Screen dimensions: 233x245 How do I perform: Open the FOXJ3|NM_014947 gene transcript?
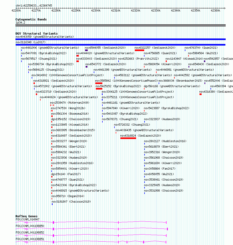click(91, 222)
